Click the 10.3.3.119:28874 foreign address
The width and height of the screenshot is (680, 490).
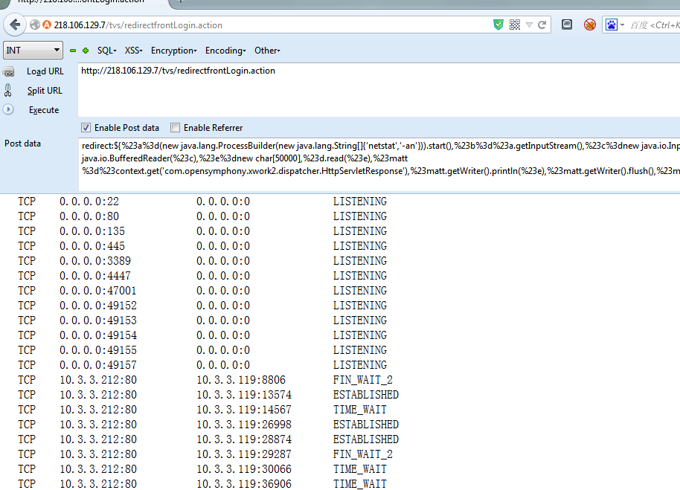point(244,439)
